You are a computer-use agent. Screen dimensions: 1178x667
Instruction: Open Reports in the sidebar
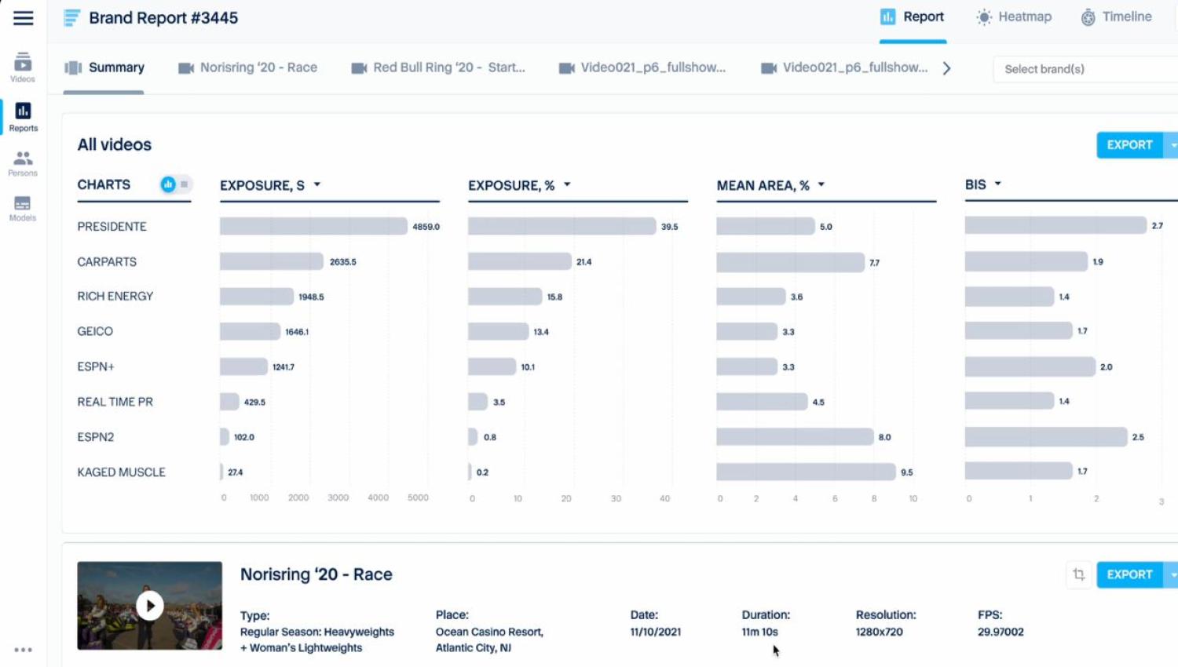tap(23, 117)
